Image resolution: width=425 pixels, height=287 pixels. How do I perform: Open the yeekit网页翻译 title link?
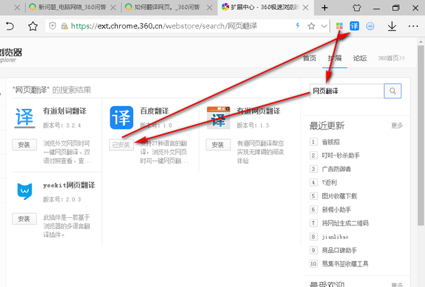(69, 185)
